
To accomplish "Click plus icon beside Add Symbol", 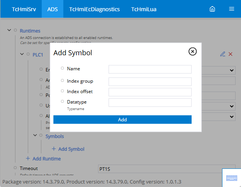I will pos(54,149).
